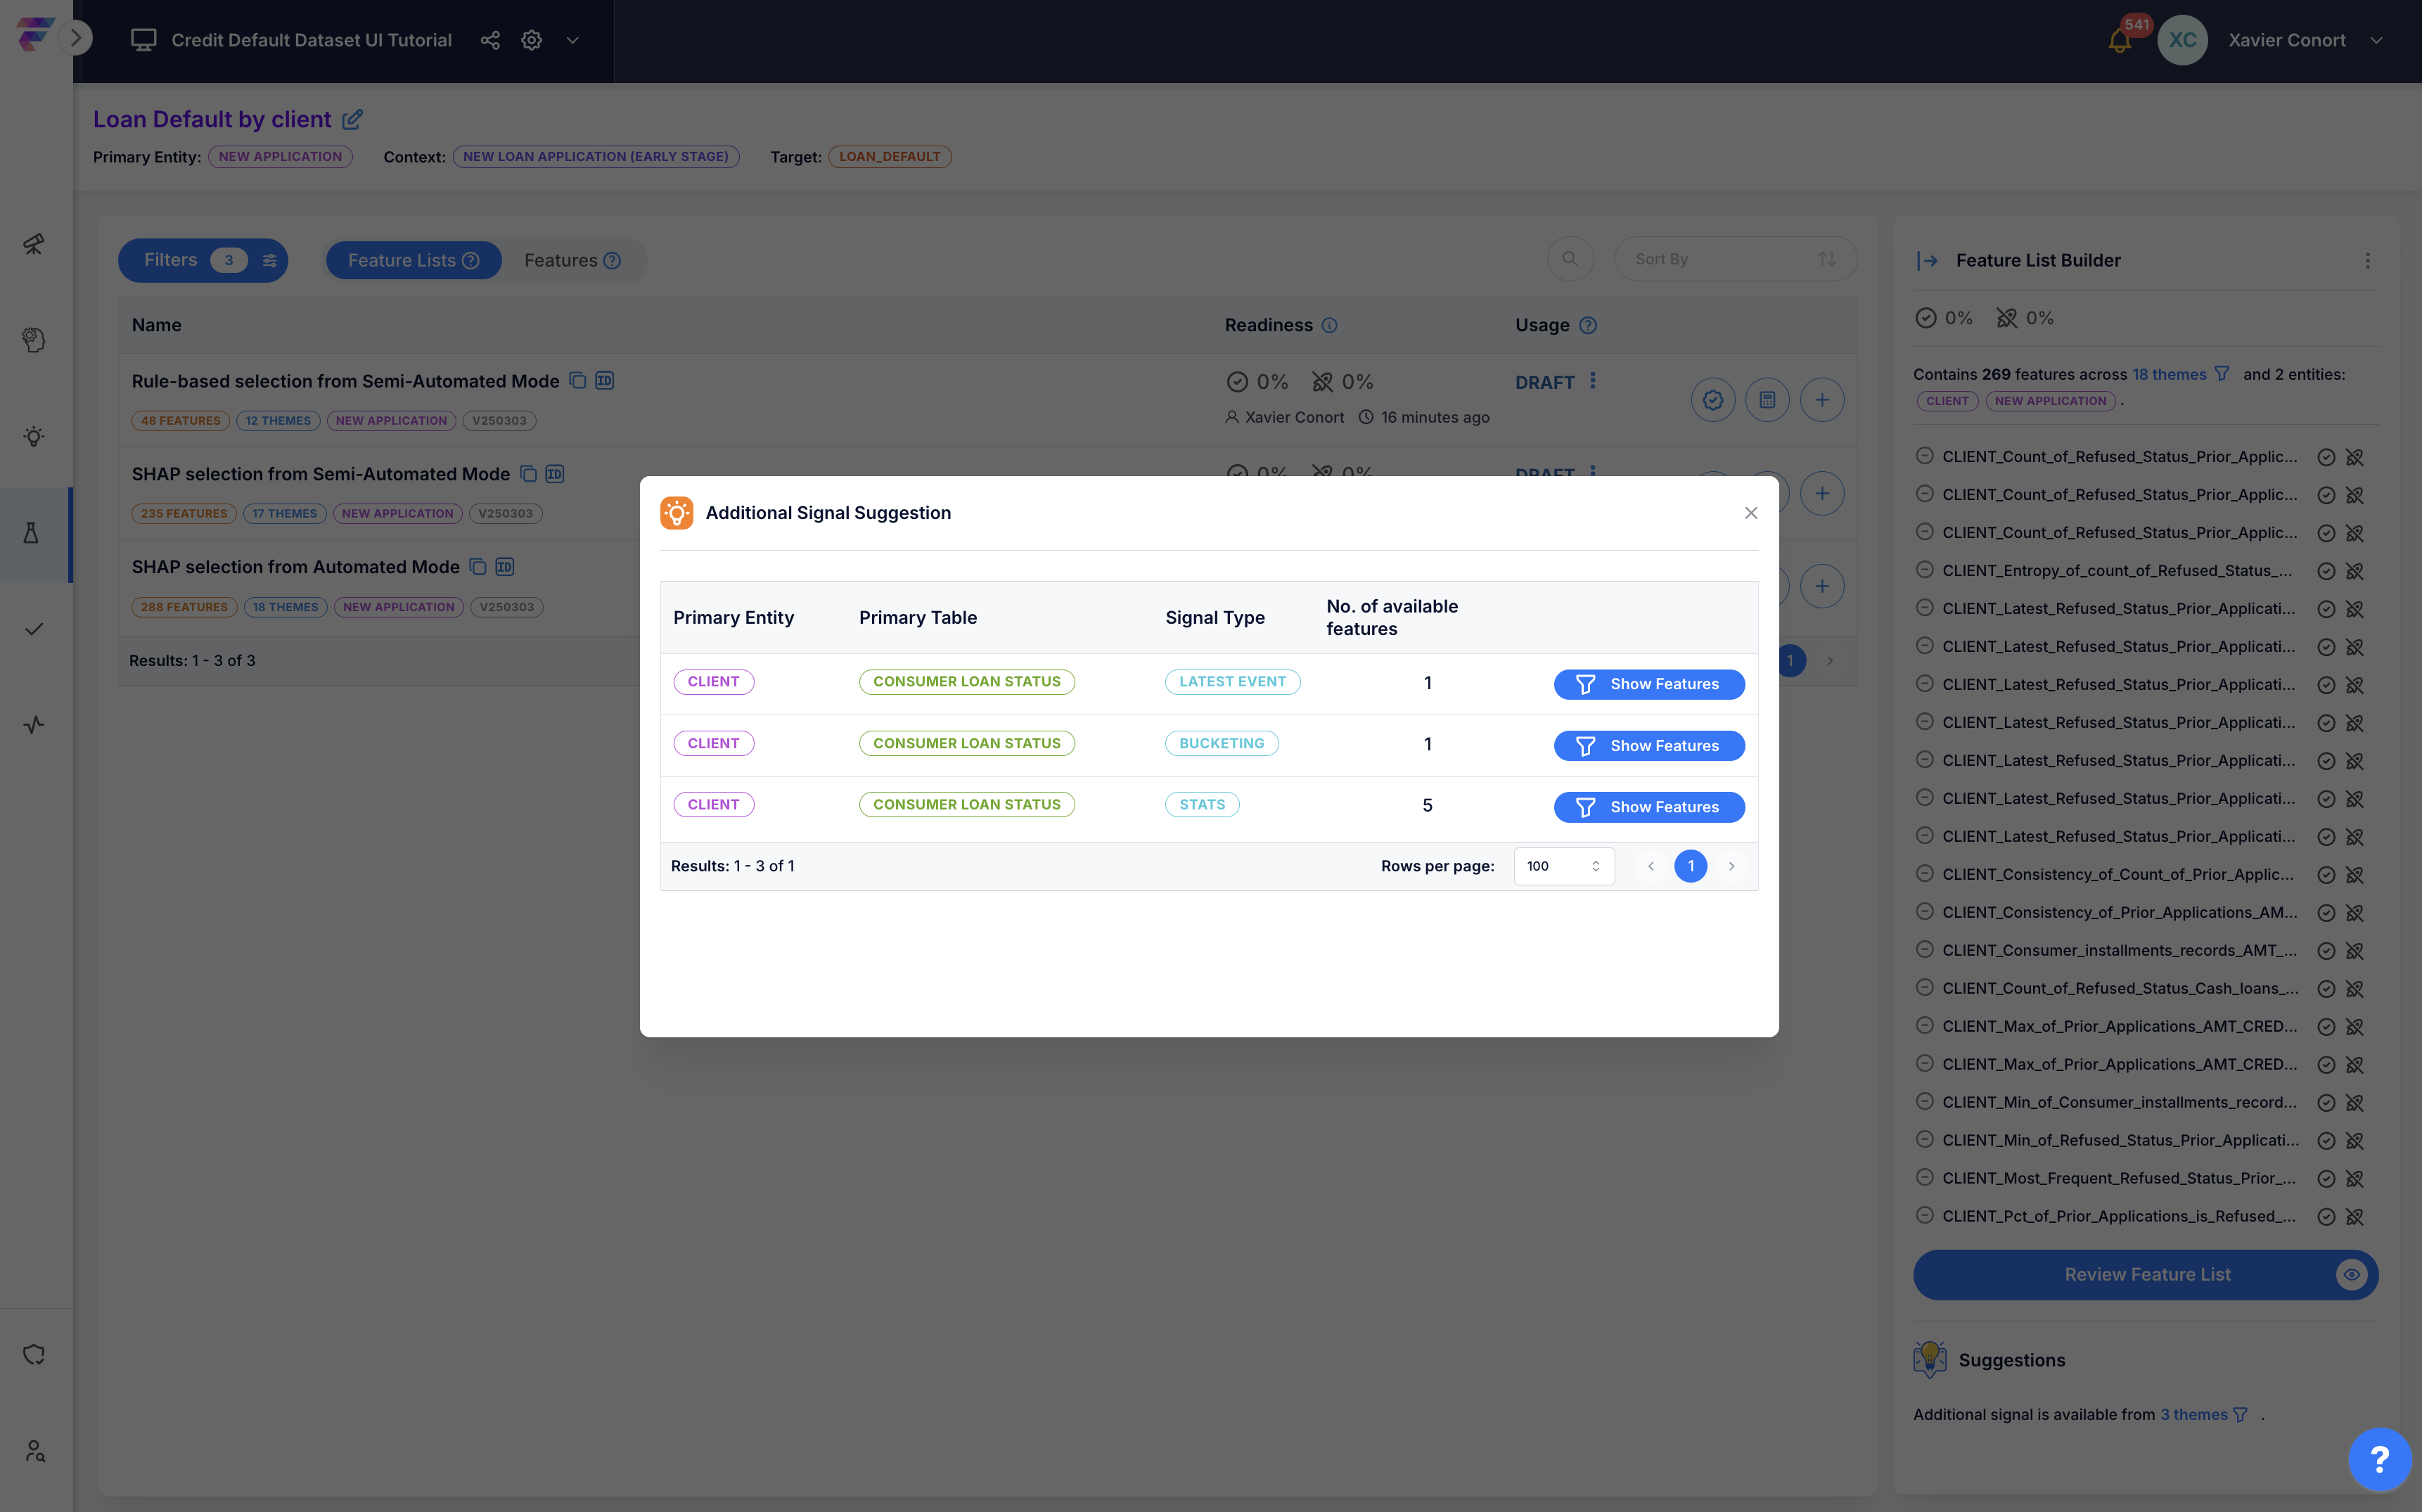Screen dimensions: 2422x1512
Task: Open the Rows per page dropdown
Action: point(1563,866)
